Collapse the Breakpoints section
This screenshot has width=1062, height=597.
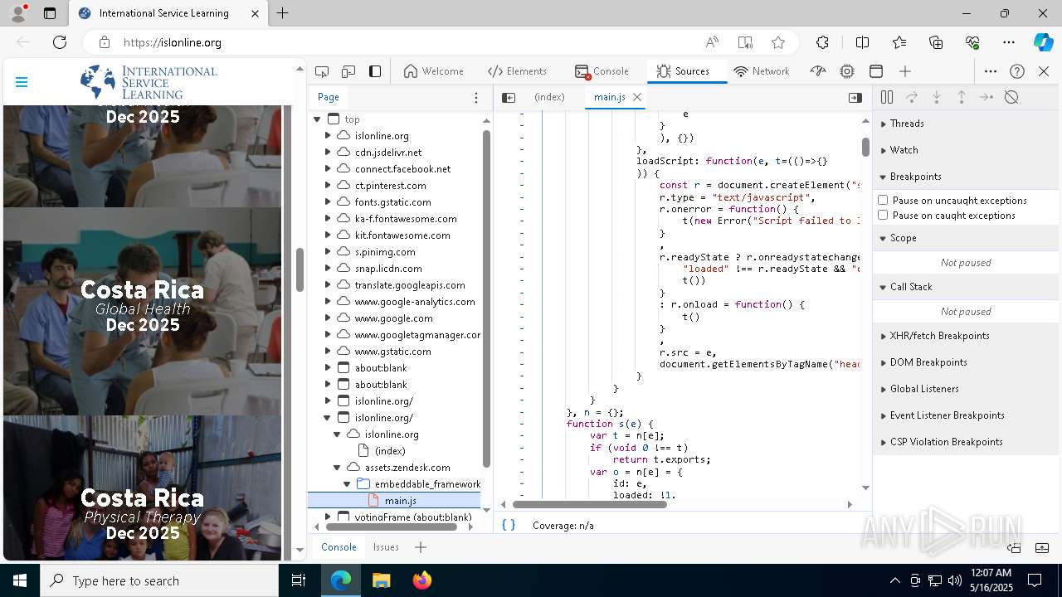click(967, 177)
